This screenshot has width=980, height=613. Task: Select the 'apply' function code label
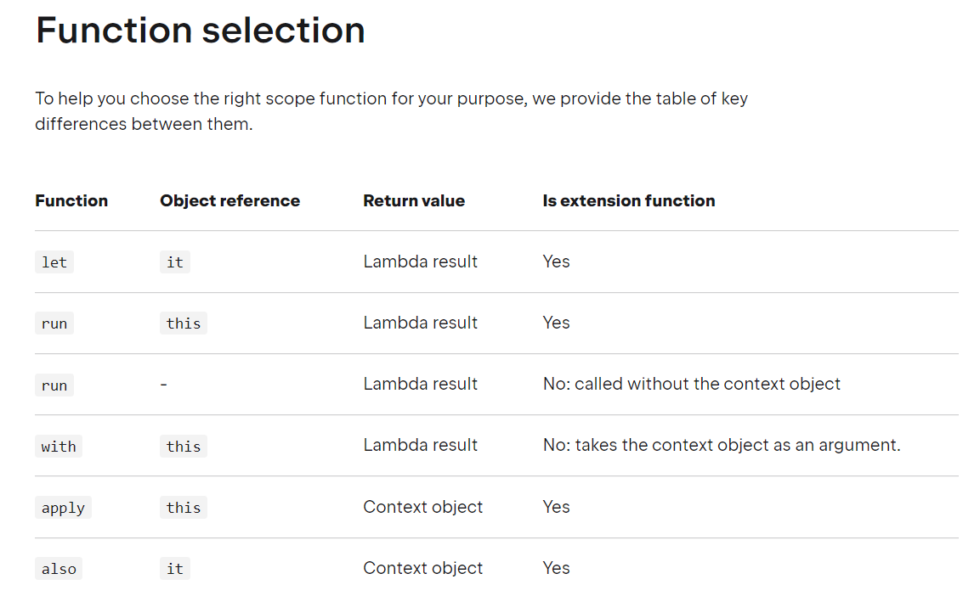63,508
